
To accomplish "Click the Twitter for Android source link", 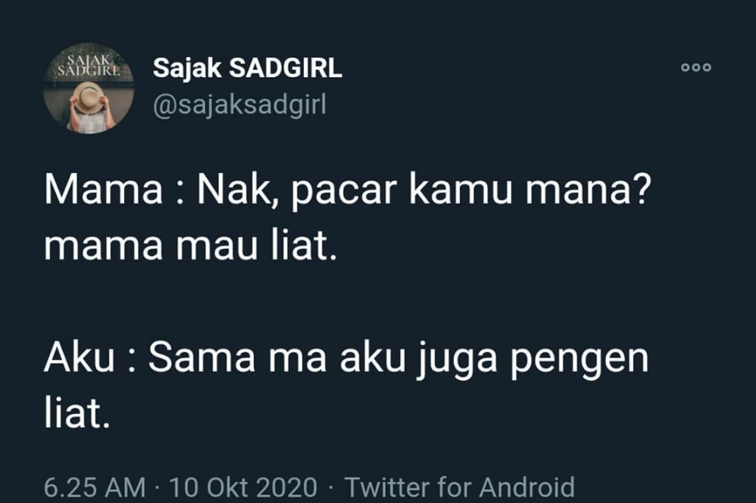I will click(x=460, y=487).
